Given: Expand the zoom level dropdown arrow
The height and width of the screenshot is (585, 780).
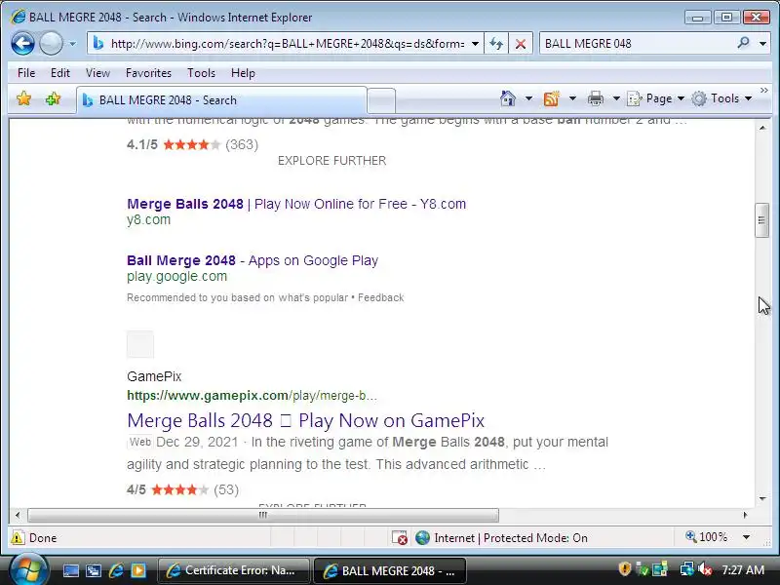Looking at the screenshot, I should [746, 537].
